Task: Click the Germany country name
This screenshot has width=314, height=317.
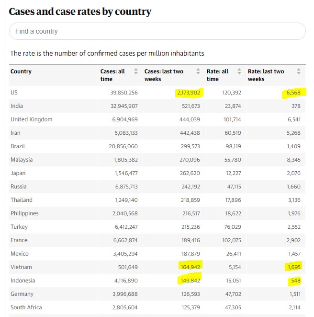Action: tap(22, 294)
